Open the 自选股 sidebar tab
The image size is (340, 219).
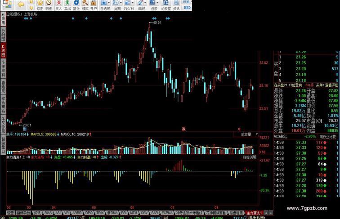pyautogui.click(x=3, y=87)
